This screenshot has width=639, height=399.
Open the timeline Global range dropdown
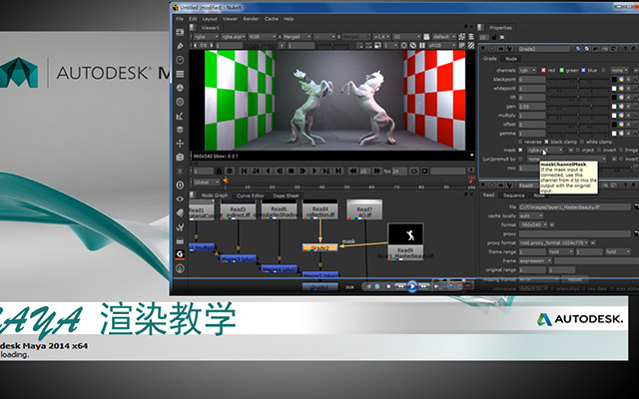coord(206,182)
